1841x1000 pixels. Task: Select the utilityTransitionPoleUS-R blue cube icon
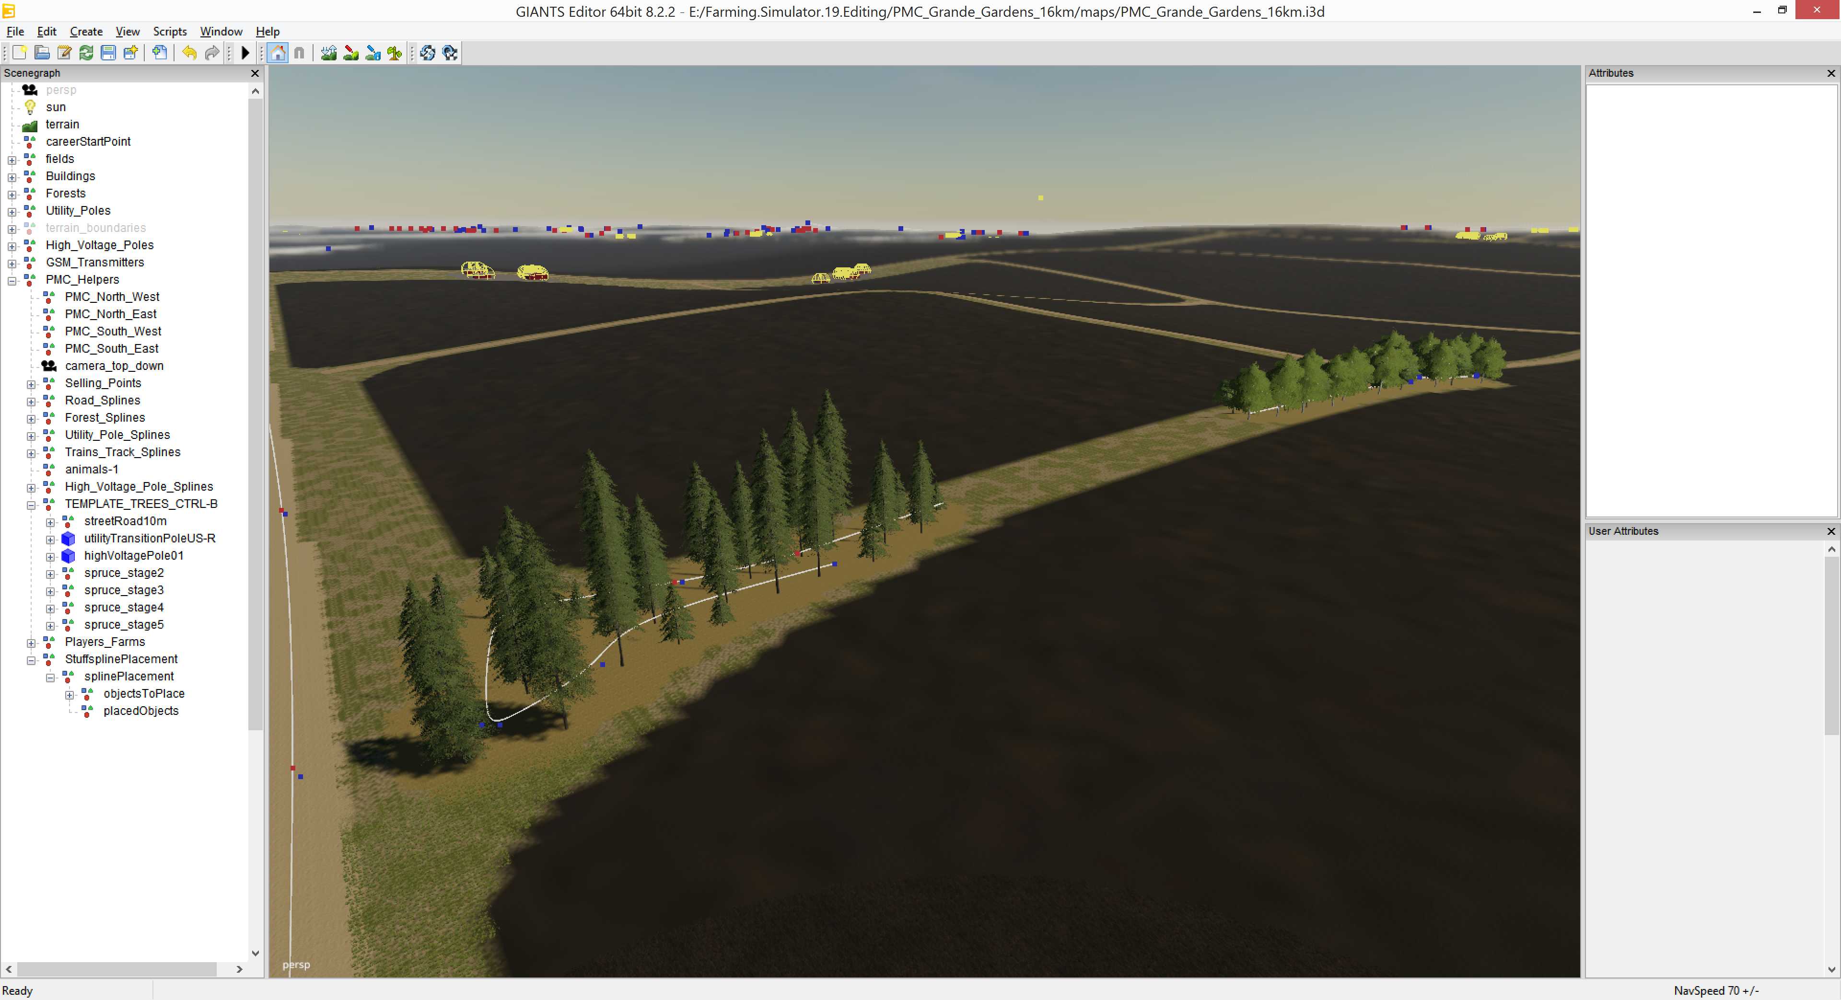click(x=69, y=539)
